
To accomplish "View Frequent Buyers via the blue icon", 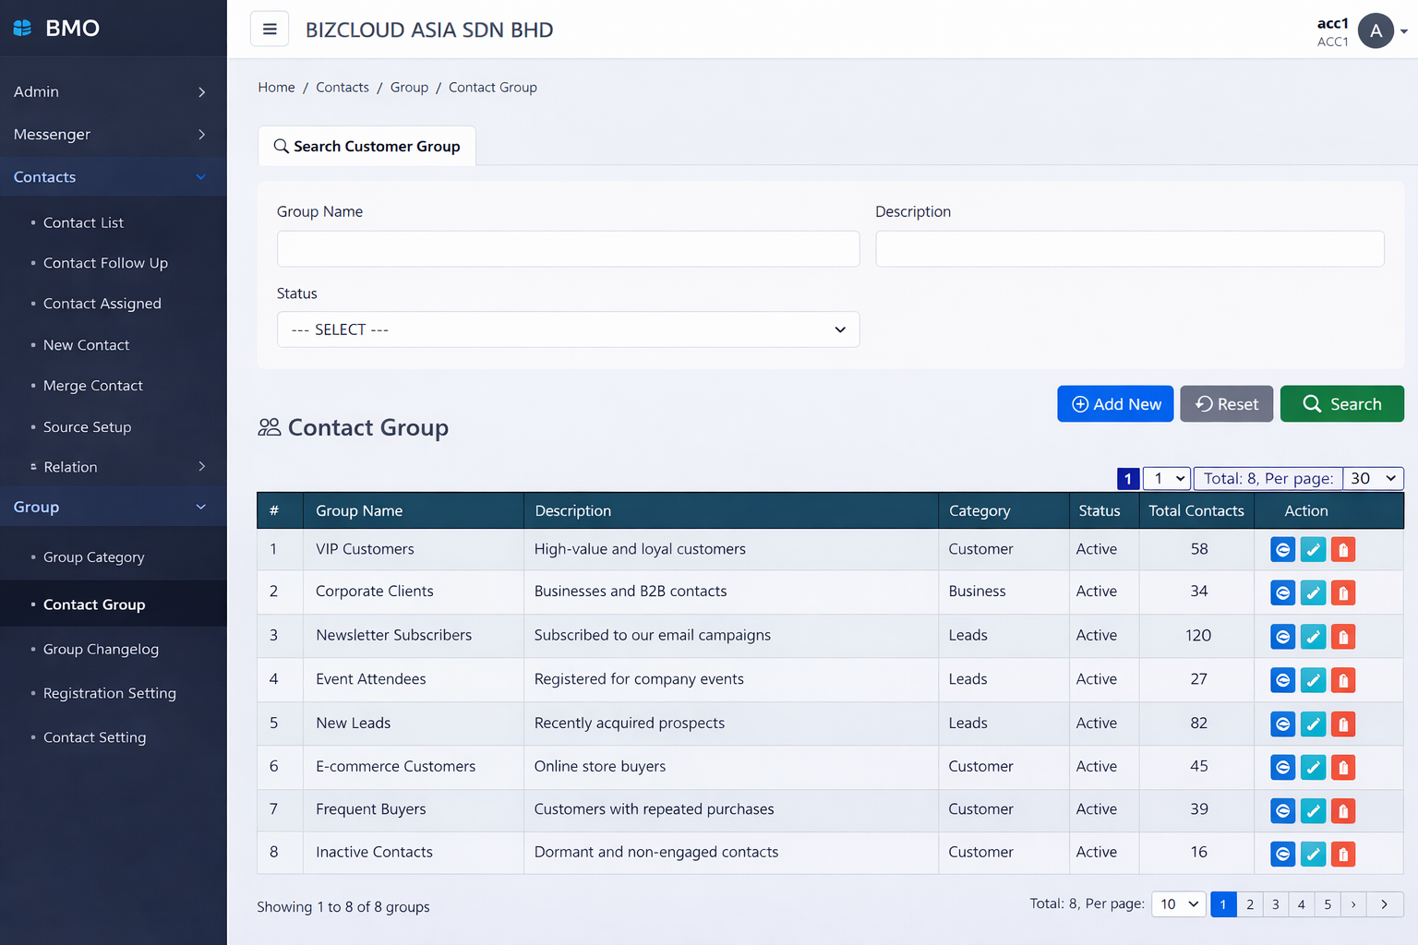I will [x=1283, y=811].
